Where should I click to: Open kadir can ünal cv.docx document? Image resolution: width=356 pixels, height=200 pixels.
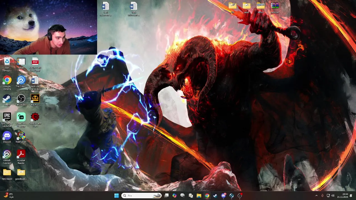(x=35, y=83)
